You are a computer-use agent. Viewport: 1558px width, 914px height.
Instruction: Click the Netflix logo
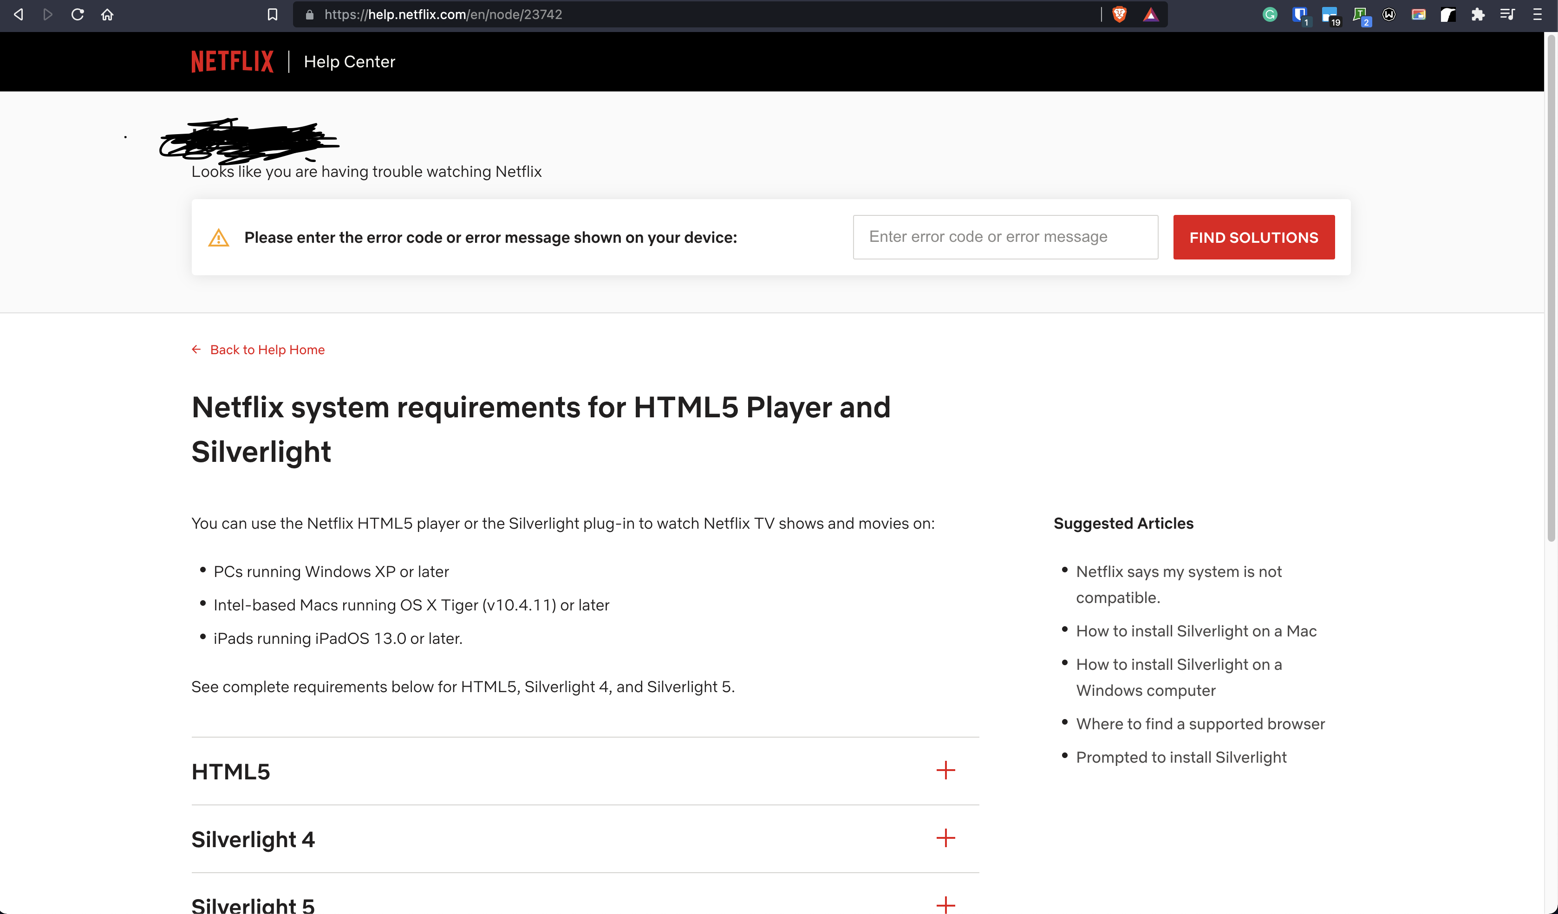(232, 61)
